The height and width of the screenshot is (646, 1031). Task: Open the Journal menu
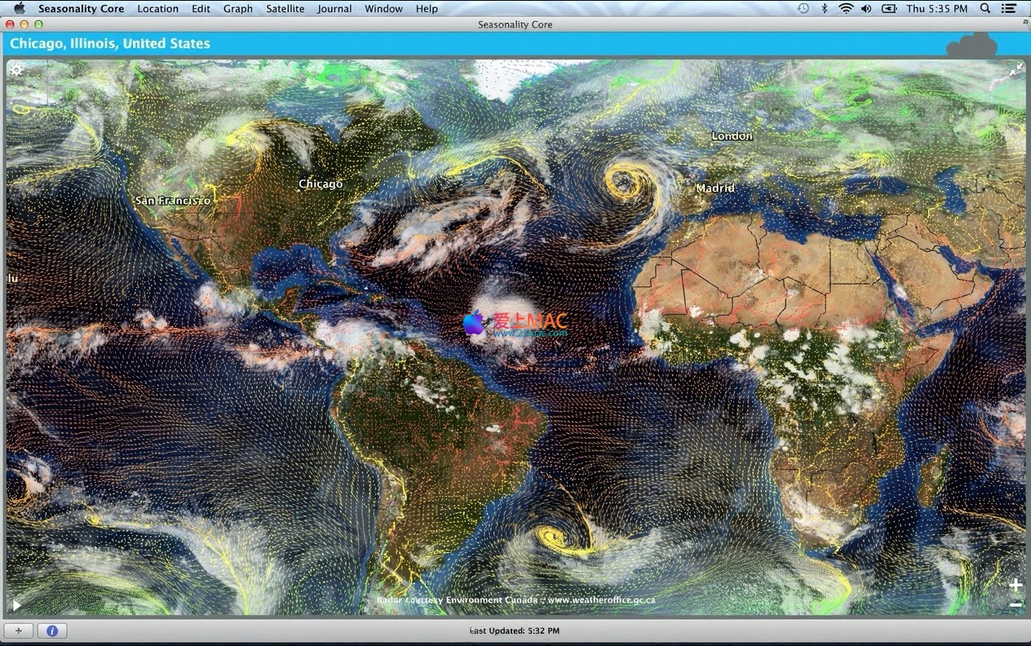[x=334, y=8]
